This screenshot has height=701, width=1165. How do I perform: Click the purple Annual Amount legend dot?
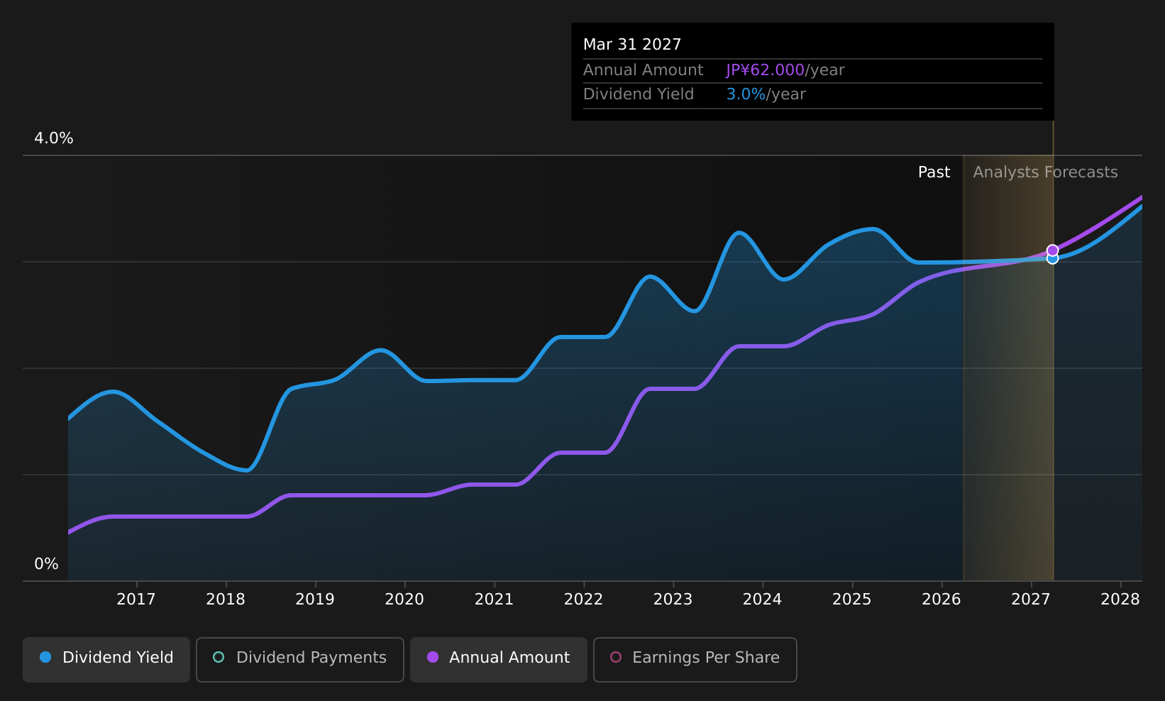(x=433, y=658)
